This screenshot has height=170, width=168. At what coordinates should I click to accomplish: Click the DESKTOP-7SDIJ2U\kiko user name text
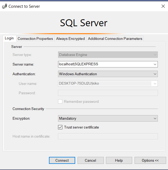pos(79,83)
